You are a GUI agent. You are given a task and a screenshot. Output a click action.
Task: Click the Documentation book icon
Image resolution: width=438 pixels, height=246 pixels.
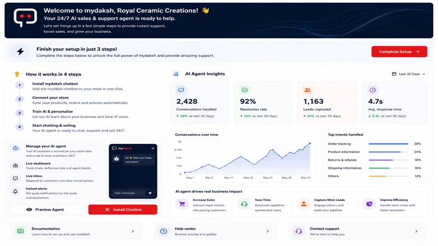[20, 231]
